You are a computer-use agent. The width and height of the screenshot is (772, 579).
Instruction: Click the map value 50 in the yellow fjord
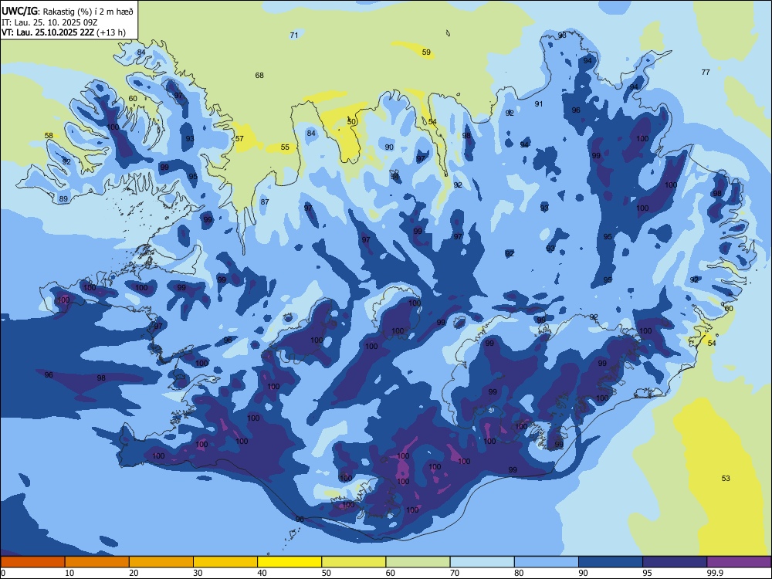(351, 122)
